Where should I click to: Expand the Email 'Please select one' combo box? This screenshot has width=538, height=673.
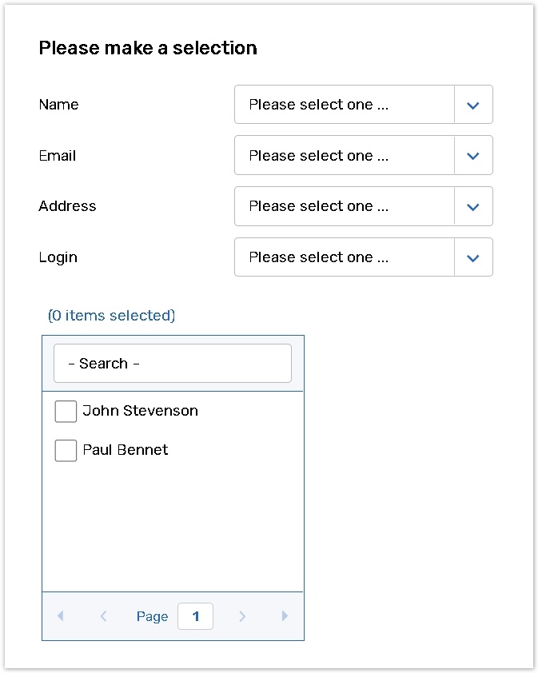(344, 156)
